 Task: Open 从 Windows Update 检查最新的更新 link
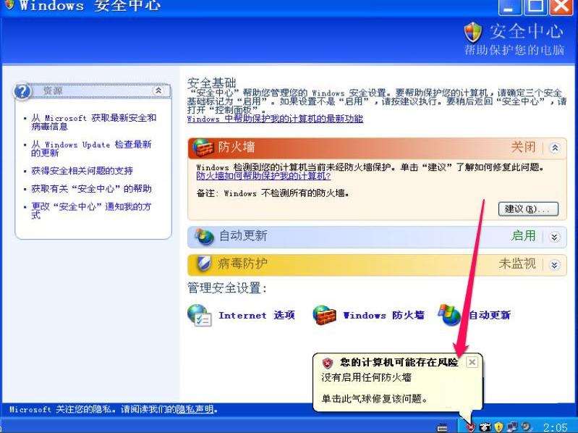[91, 148]
